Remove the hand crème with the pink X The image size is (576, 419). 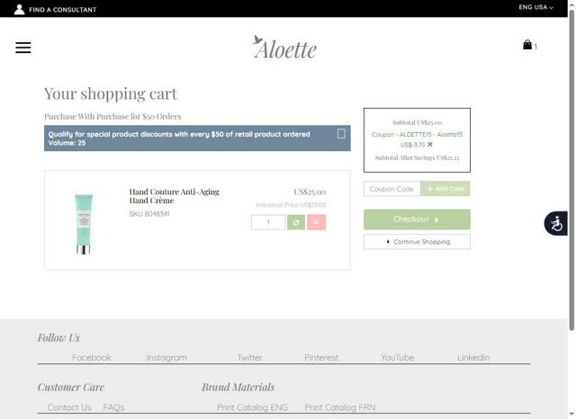(316, 222)
